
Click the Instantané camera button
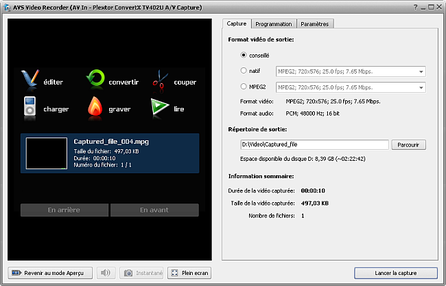141,273
